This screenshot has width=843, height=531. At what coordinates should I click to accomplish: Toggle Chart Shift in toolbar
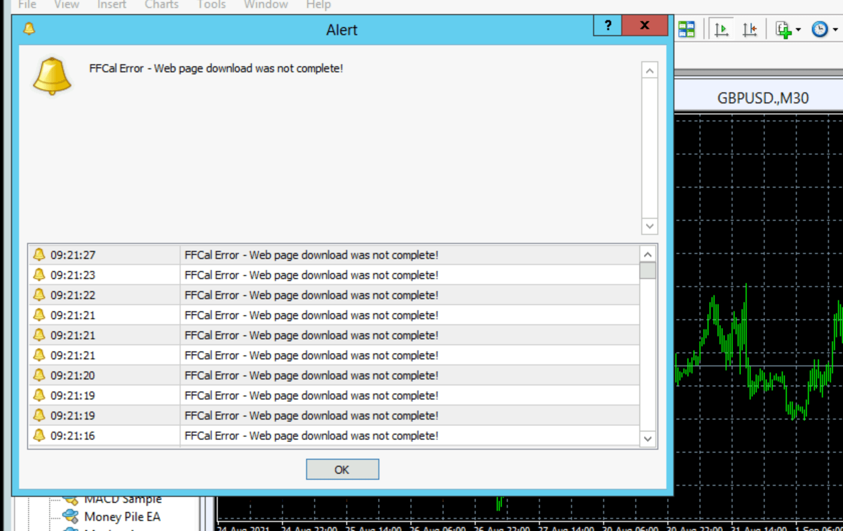pos(750,30)
